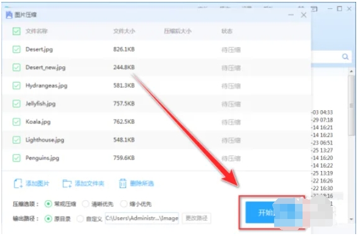Uncheck the Desert.jpg checkbox

(x=16, y=49)
